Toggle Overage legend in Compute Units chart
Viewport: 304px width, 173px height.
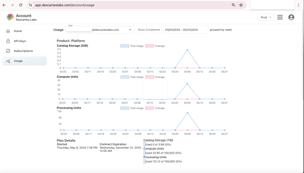click(x=155, y=77)
